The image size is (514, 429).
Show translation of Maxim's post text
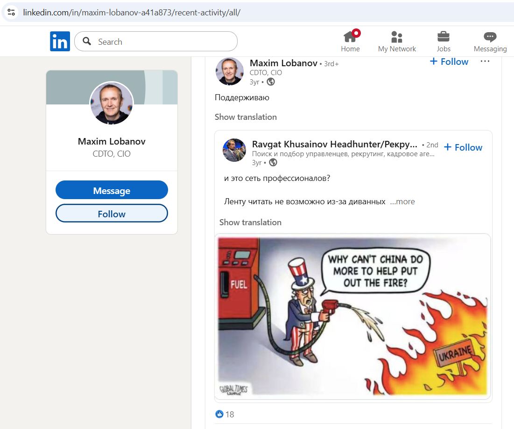click(x=246, y=117)
